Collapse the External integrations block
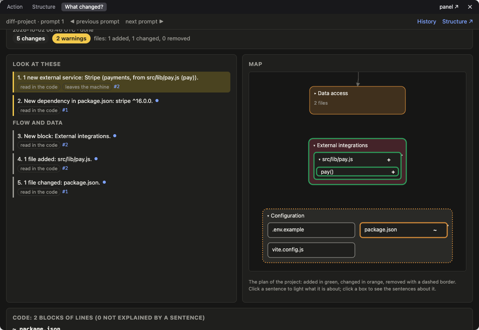Image resolution: width=479 pixels, height=330 pixels. click(x=314, y=145)
